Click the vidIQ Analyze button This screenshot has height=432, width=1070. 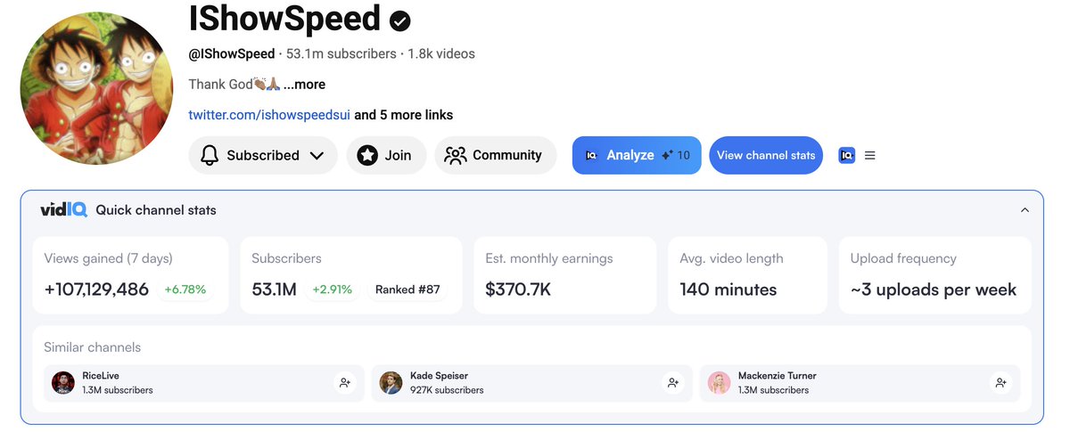pyautogui.click(x=637, y=155)
